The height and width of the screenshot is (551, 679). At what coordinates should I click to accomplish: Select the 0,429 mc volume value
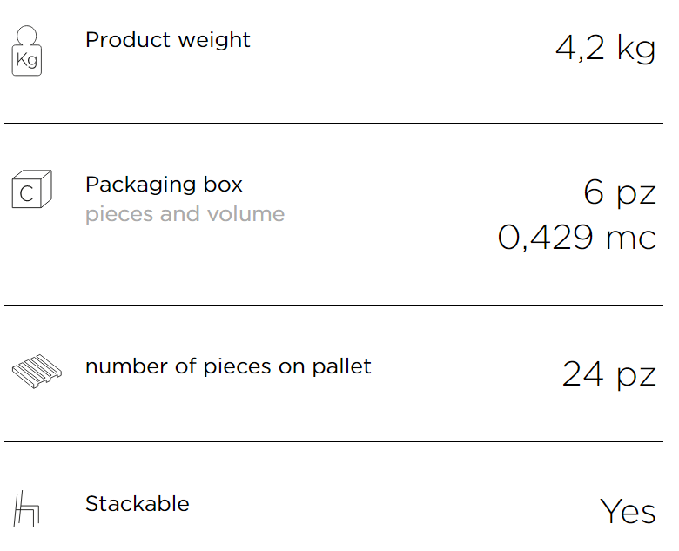[577, 238]
